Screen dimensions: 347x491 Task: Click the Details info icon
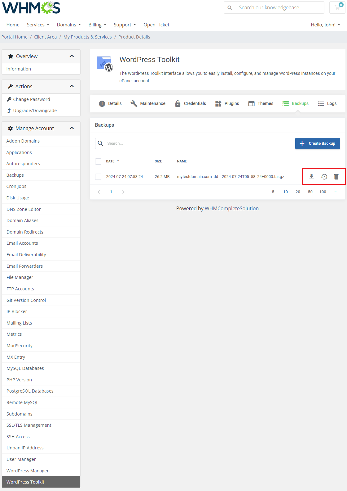[102, 104]
